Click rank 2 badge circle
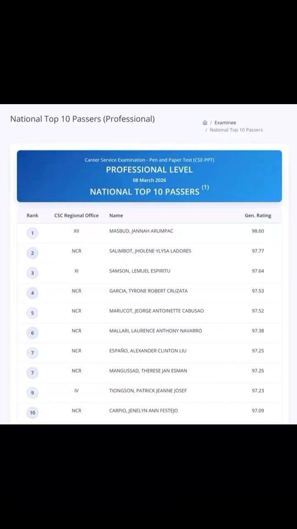 click(32, 253)
